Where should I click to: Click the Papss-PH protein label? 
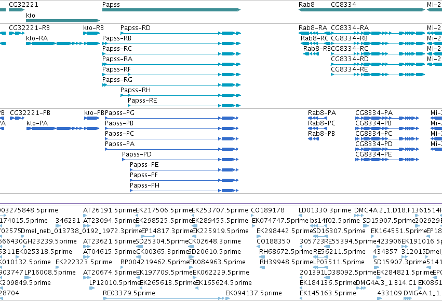click(144, 186)
